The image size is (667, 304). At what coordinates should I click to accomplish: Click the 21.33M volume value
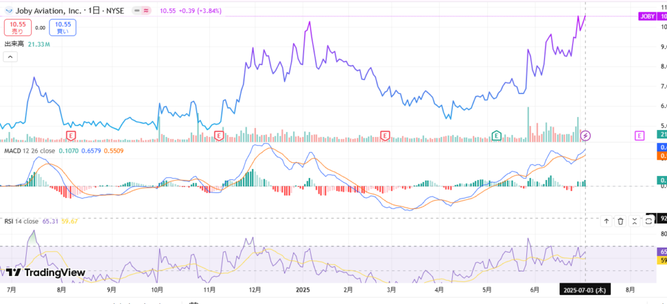coord(39,44)
